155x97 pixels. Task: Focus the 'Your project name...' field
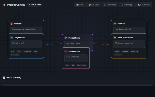[x=78, y=44]
